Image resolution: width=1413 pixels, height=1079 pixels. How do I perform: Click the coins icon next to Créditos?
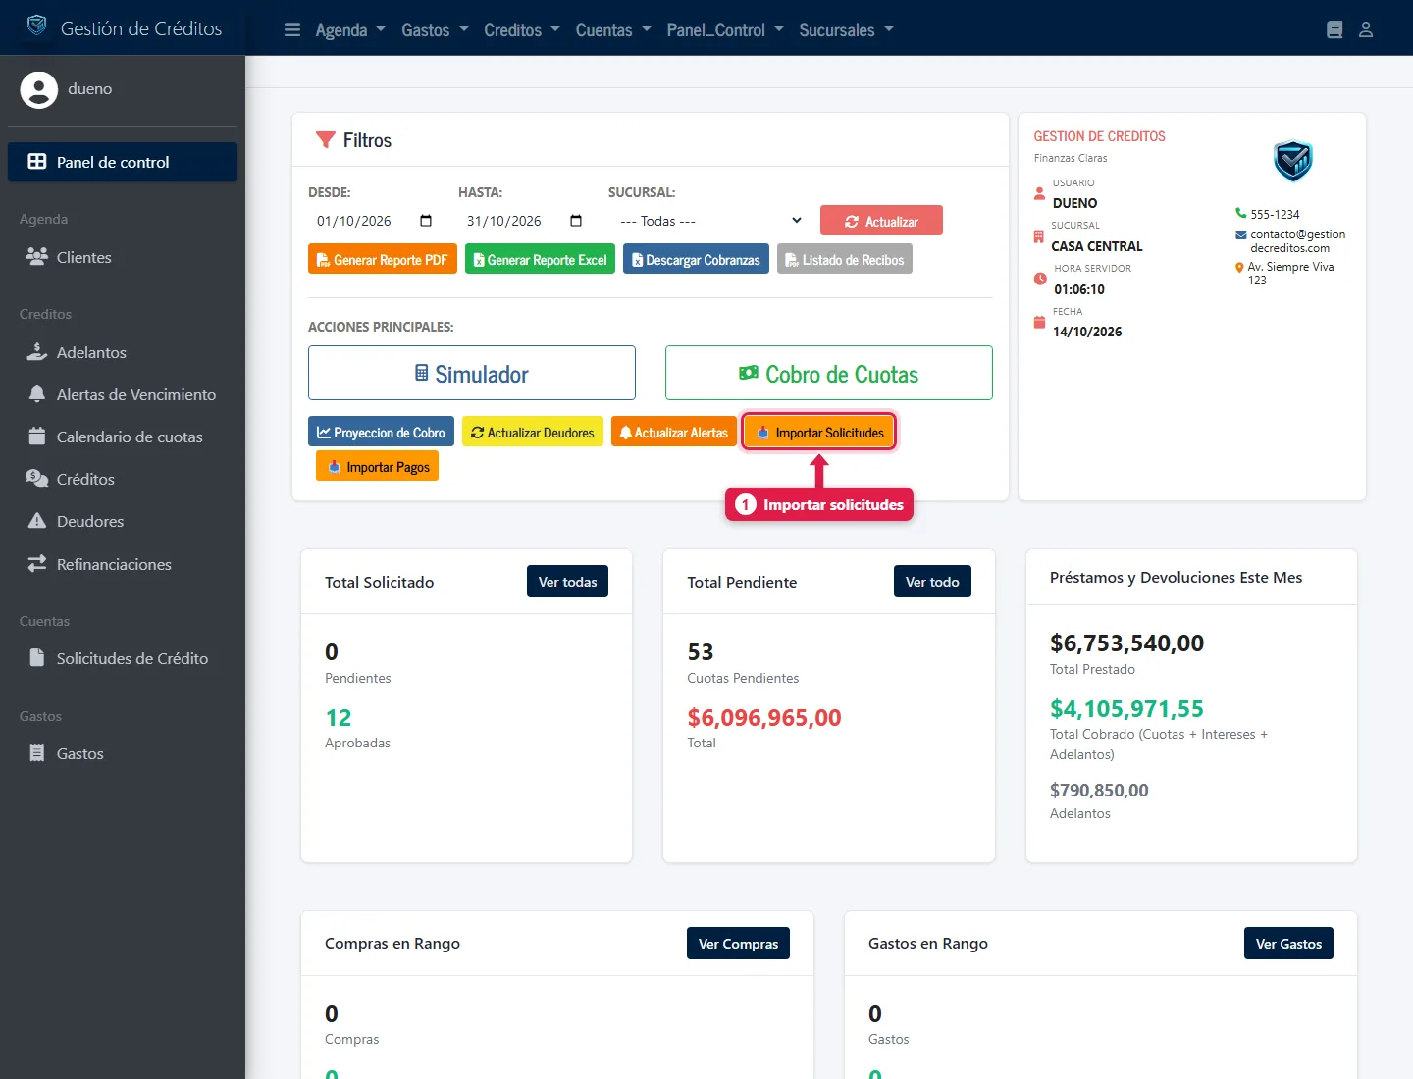click(37, 478)
